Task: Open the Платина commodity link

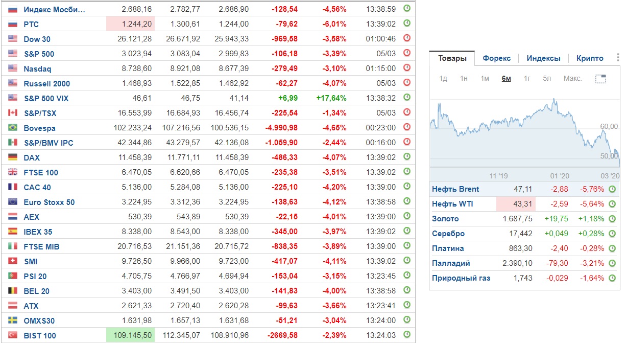Action: click(448, 248)
